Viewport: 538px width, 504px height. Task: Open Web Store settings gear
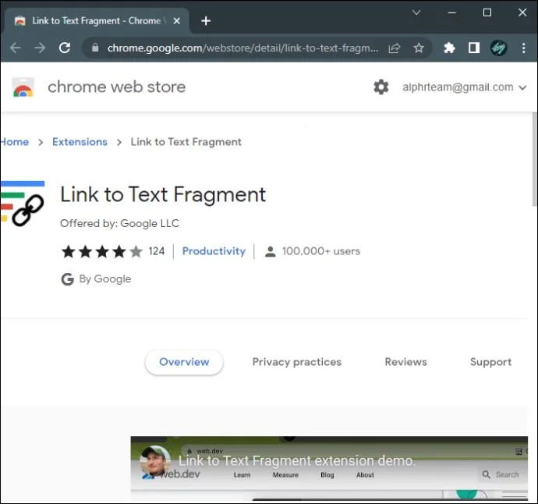(x=380, y=87)
